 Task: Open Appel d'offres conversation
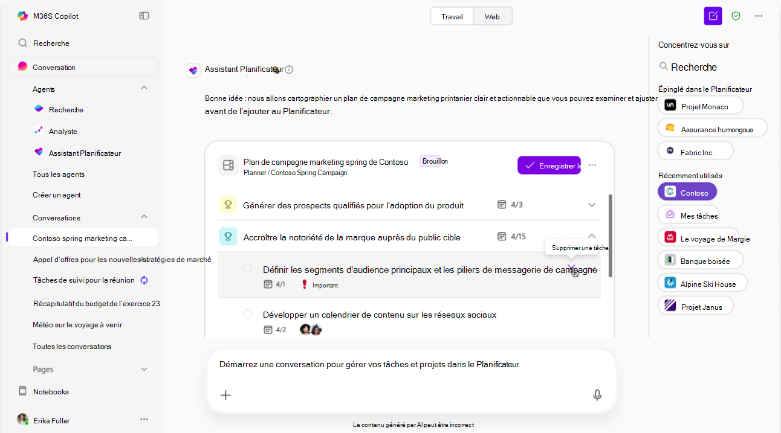tap(122, 260)
